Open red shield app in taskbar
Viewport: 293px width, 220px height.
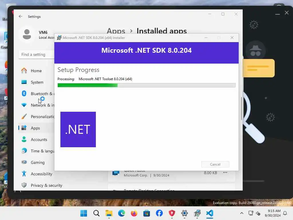172,213
